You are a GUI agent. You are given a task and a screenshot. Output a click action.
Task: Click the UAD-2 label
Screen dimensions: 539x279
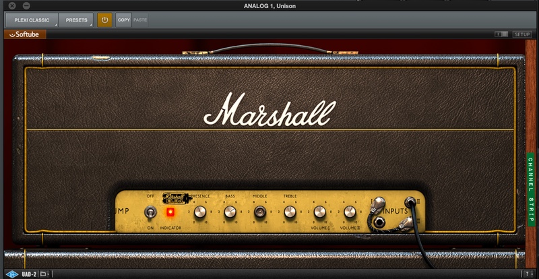(x=29, y=274)
